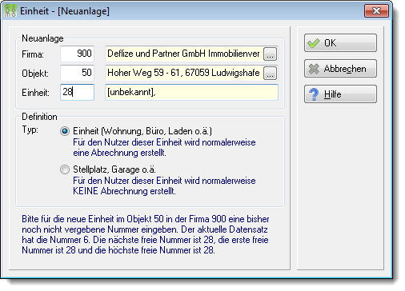Viewport: 405px width, 291px height.
Task: Click the Firma number field showing 900
Action: point(77,54)
